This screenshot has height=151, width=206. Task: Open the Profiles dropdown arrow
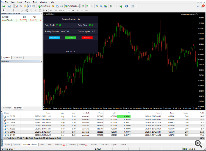click(x=12, y=6)
